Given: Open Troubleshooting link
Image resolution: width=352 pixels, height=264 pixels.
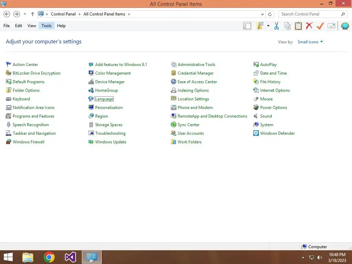Looking at the screenshot, I should point(110,133).
